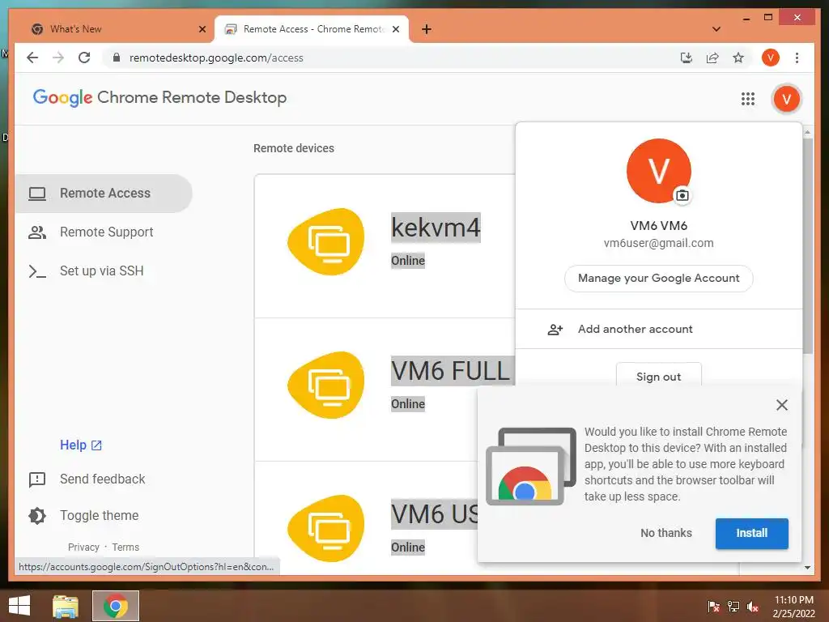Connect to the VM6 FULL device

click(x=450, y=371)
